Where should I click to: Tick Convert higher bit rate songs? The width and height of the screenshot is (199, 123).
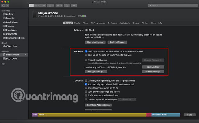point(86,100)
